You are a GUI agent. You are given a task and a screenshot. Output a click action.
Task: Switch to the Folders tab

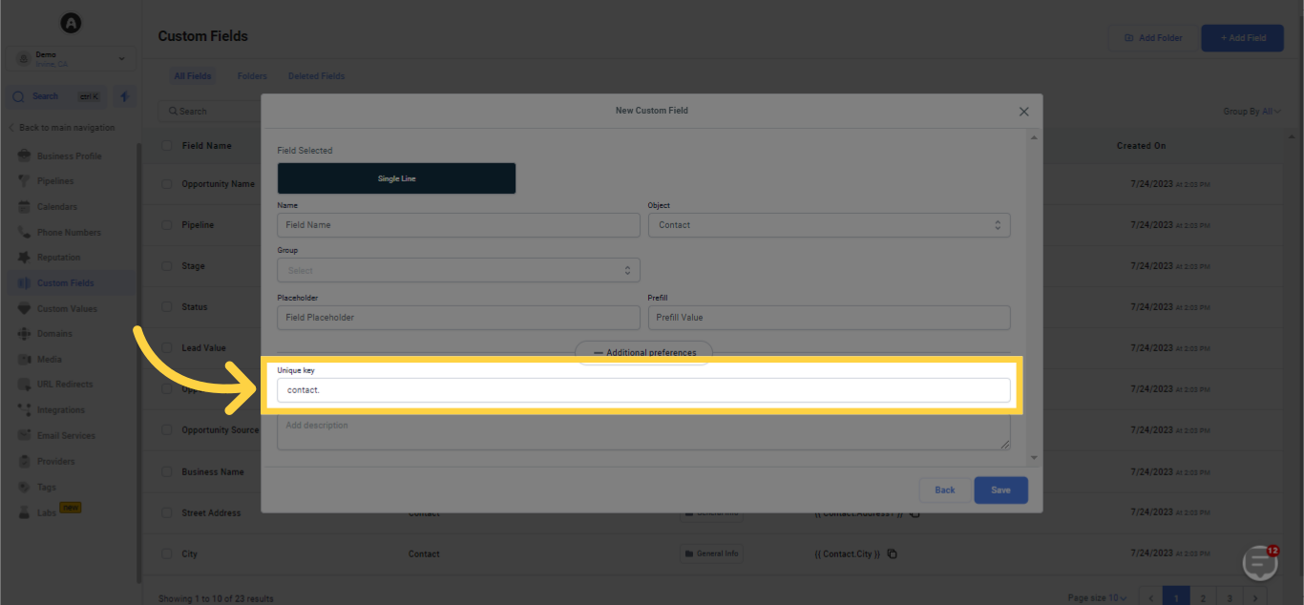pos(252,76)
